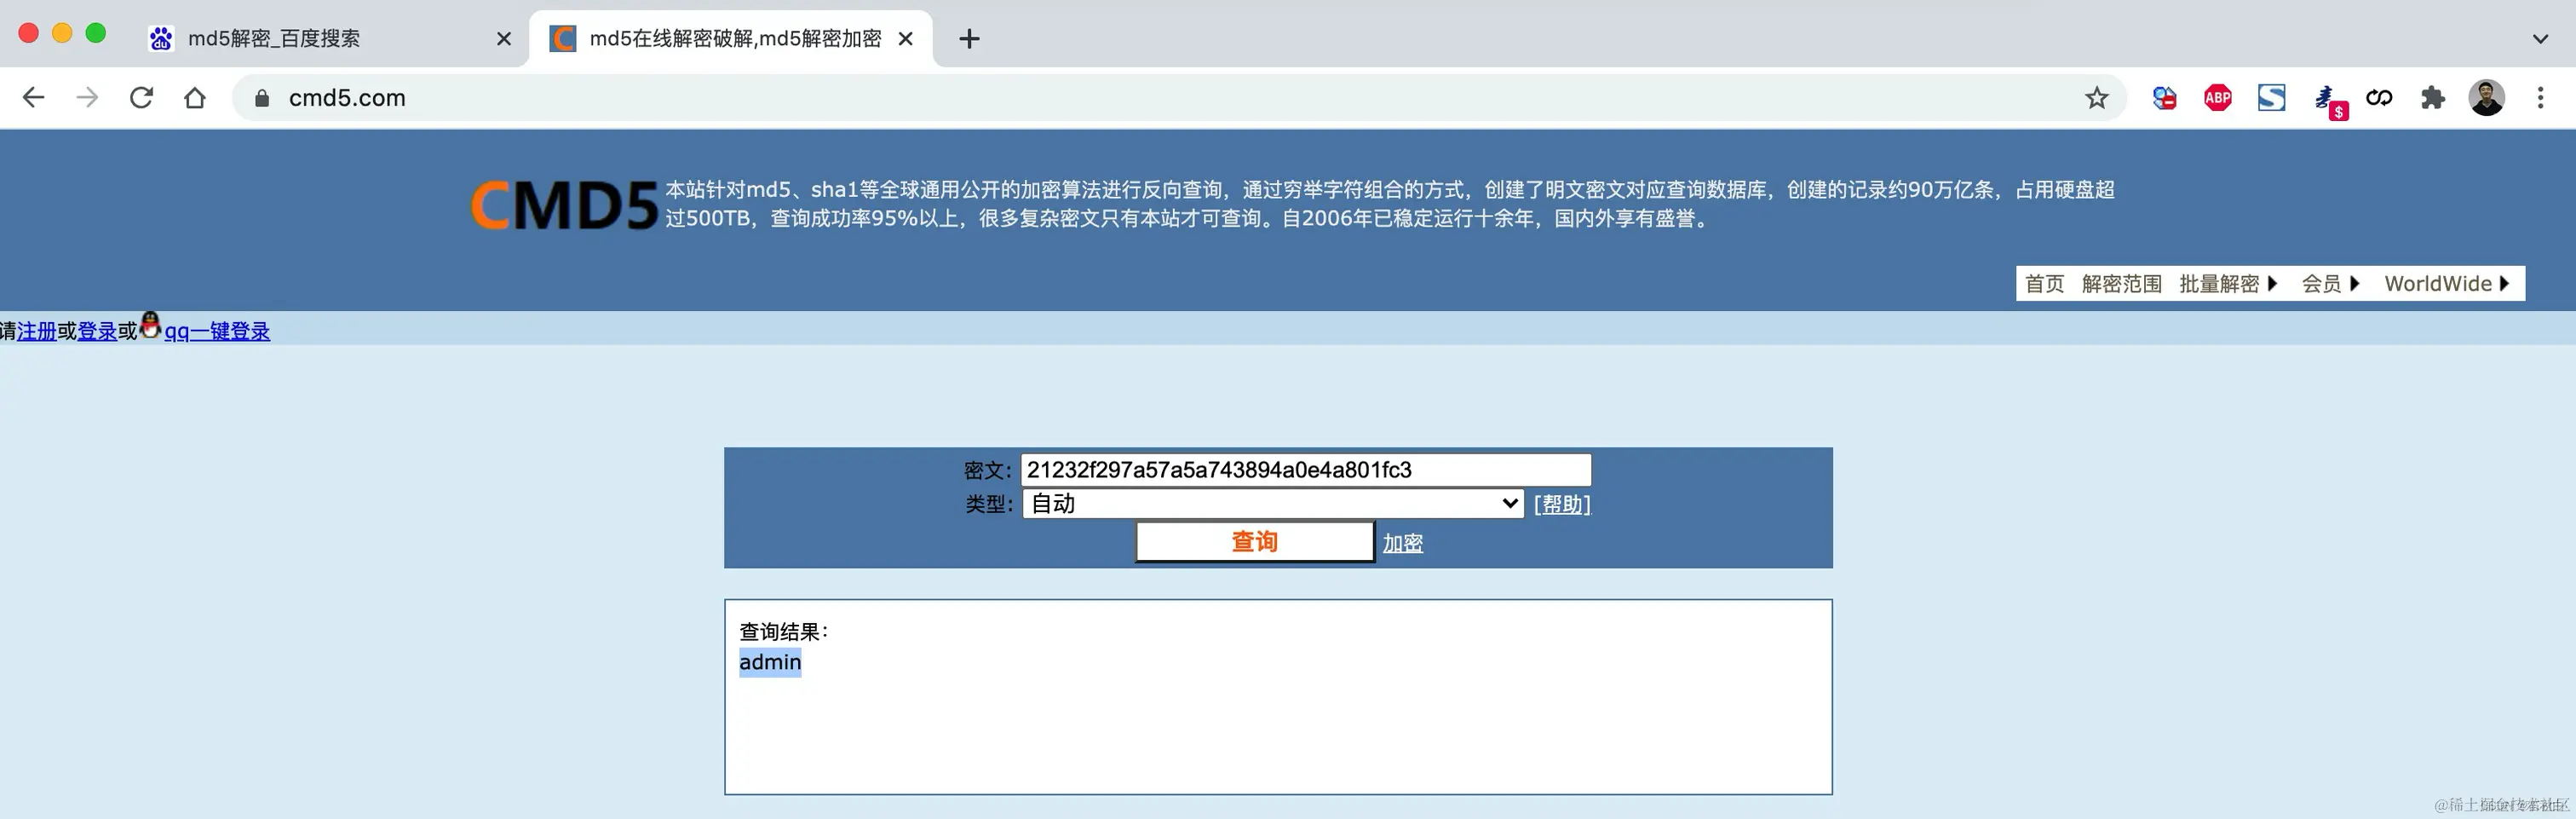Click the Extensions puzzle-piece icon

[x=2434, y=97]
